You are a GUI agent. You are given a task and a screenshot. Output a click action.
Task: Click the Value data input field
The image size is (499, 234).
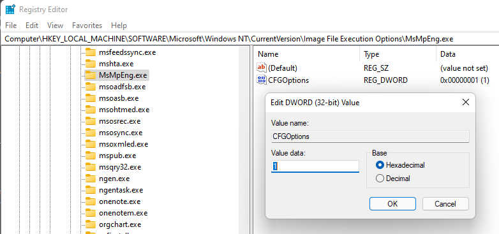(315, 166)
